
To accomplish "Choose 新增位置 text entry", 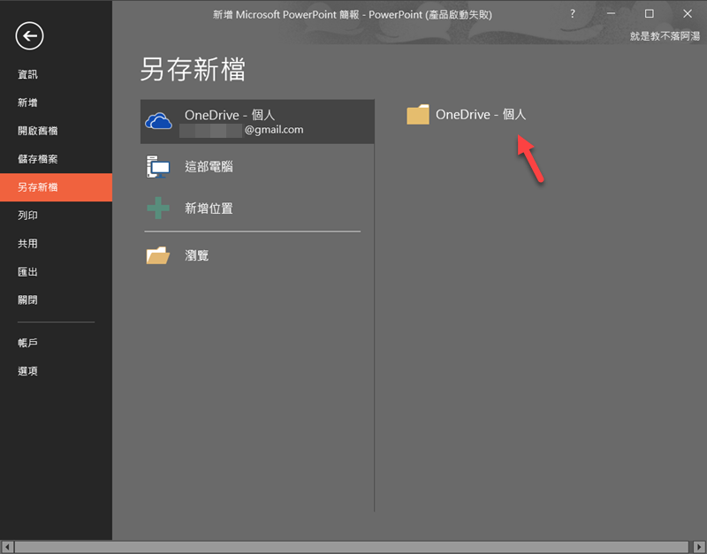I will [x=209, y=209].
